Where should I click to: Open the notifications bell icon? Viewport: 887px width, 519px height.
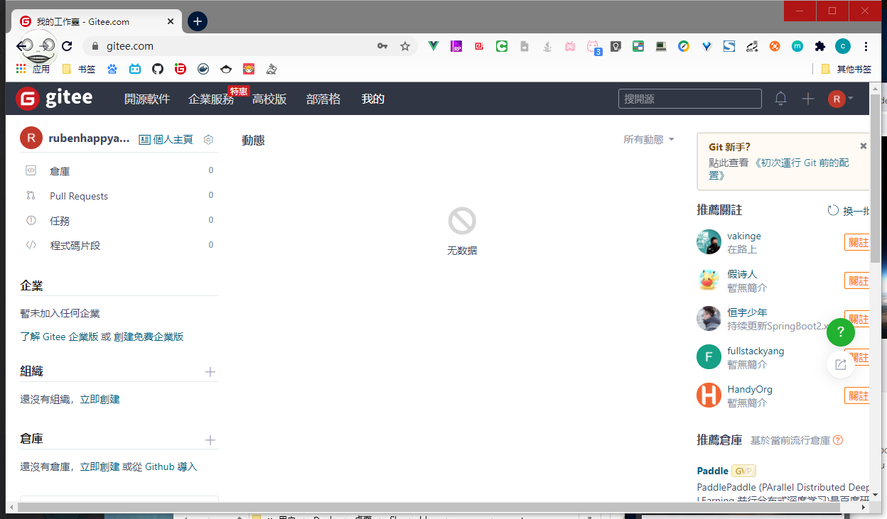pyautogui.click(x=780, y=99)
